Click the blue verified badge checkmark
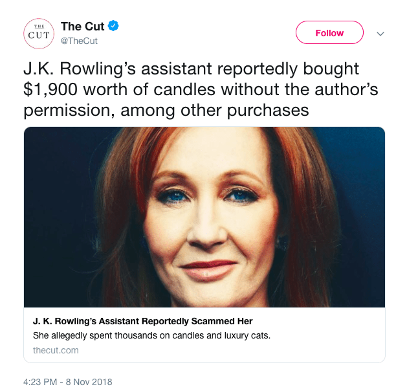 (x=114, y=27)
